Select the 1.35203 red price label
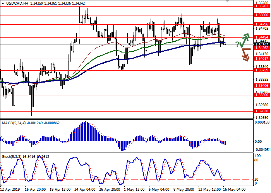 click(x=261, y=6)
